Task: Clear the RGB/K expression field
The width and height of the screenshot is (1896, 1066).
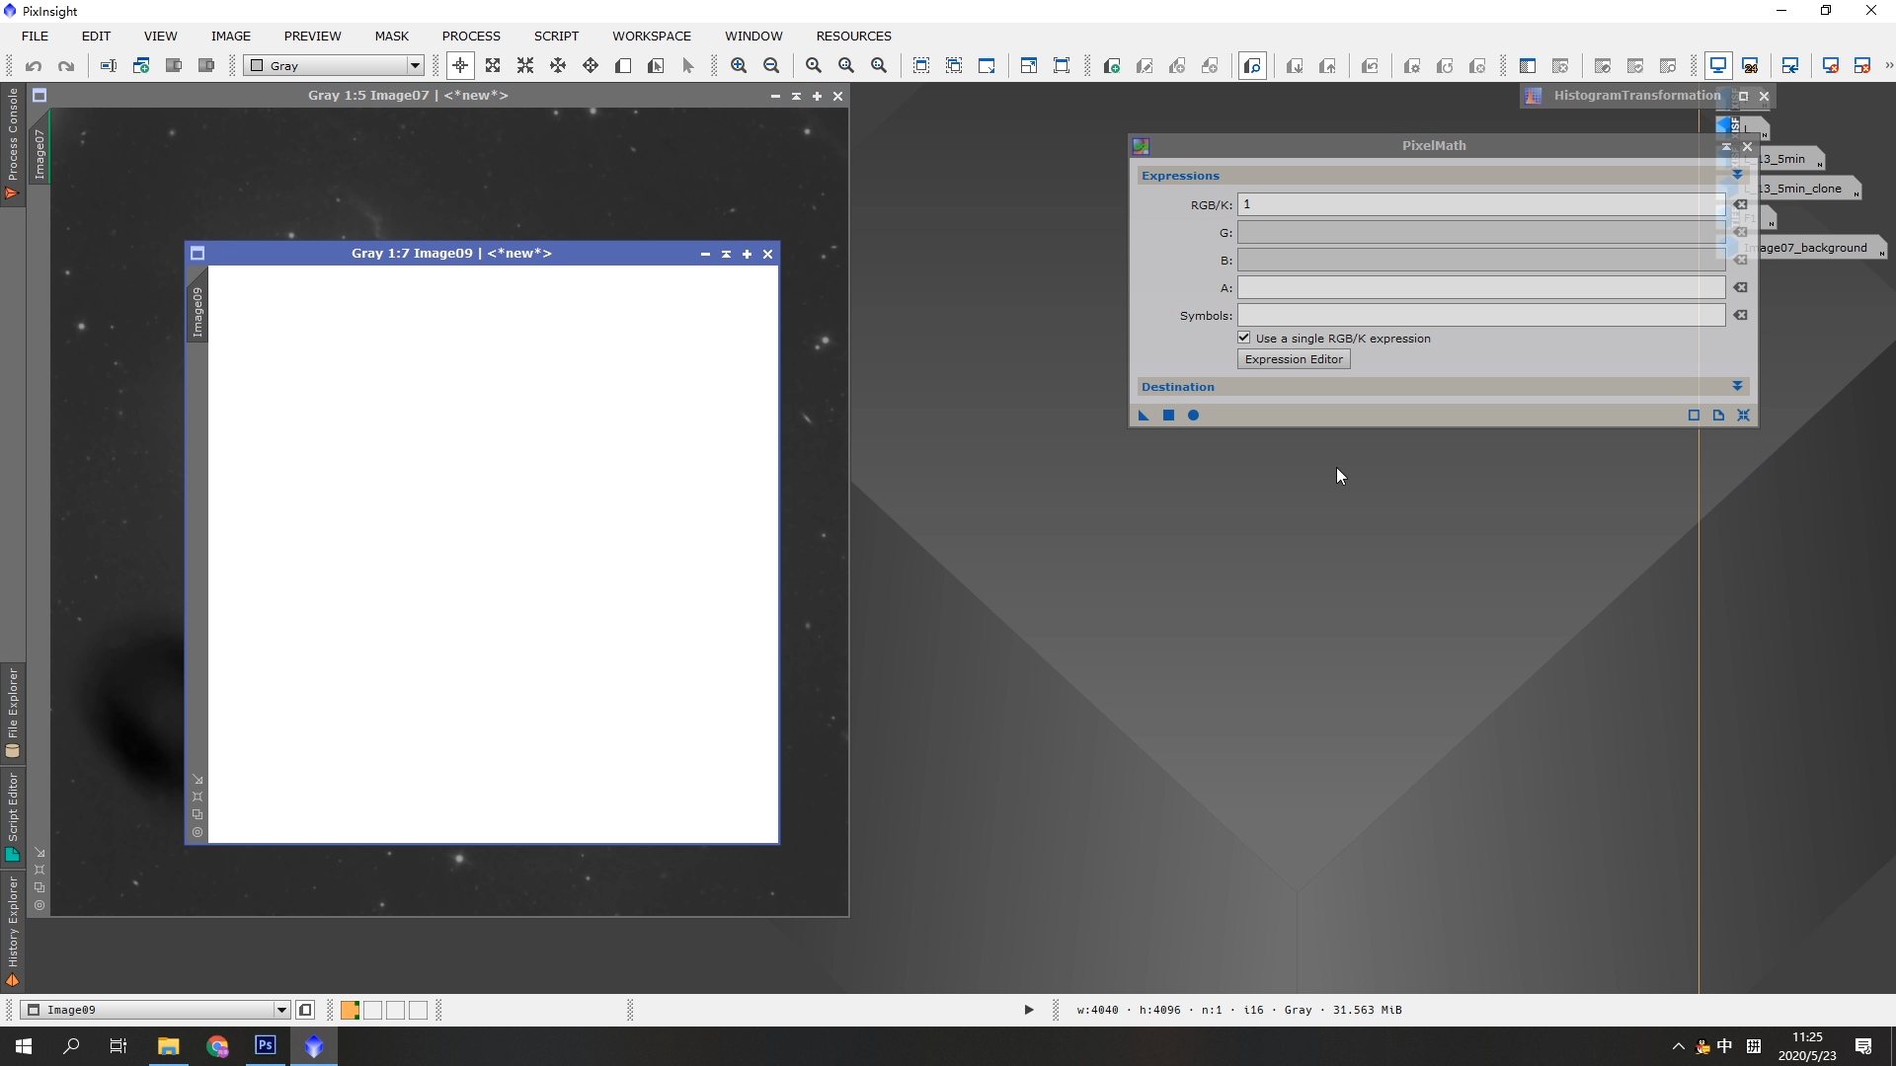Action: (x=1741, y=205)
